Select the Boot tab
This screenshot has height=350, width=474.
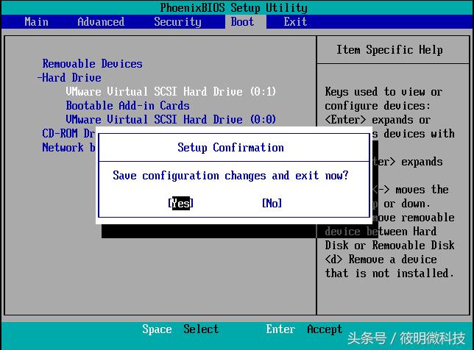coord(242,22)
